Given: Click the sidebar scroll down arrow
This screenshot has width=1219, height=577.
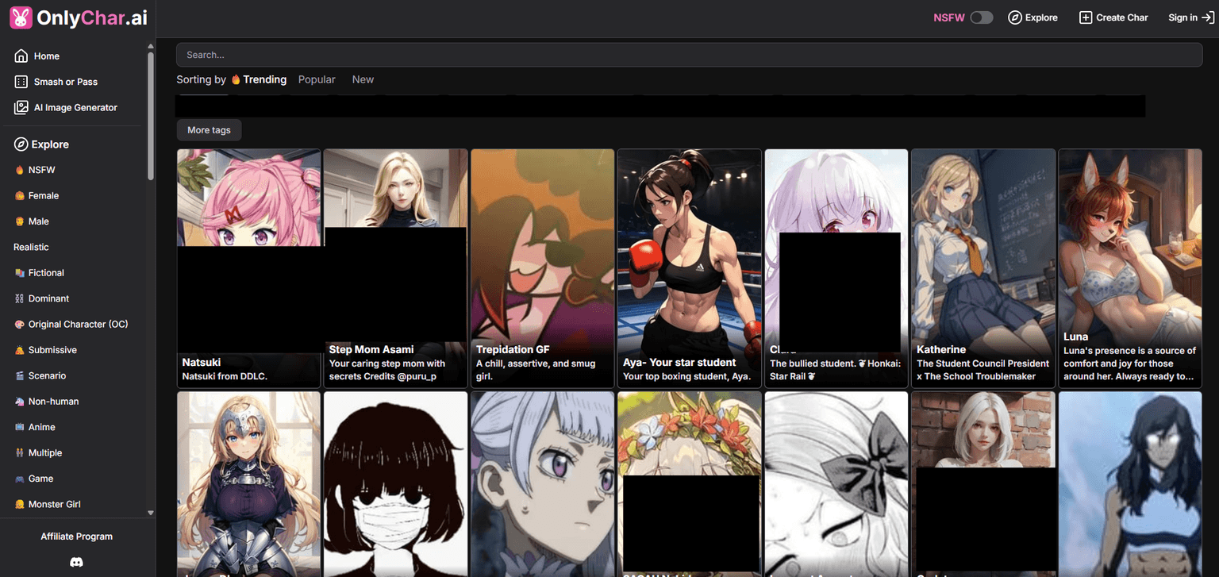Looking at the screenshot, I should [x=151, y=513].
